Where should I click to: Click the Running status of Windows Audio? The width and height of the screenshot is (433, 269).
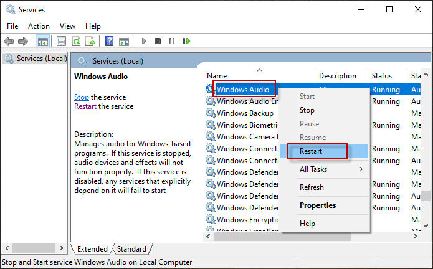(x=386, y=90)
